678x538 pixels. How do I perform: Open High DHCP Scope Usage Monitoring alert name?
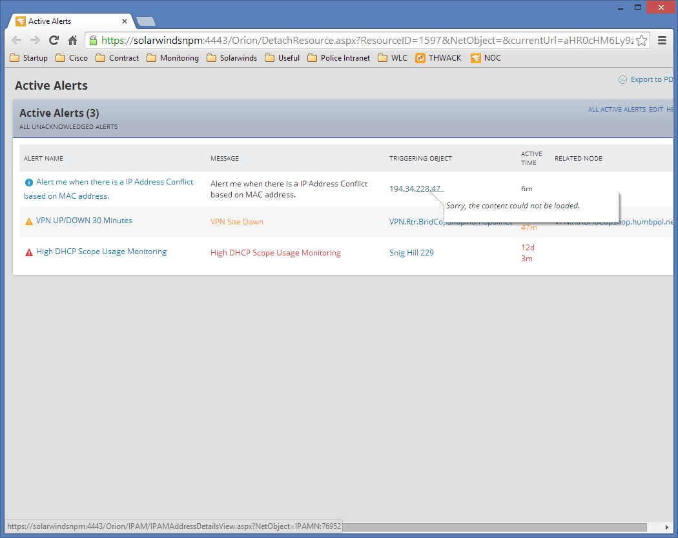coord(101,252)
